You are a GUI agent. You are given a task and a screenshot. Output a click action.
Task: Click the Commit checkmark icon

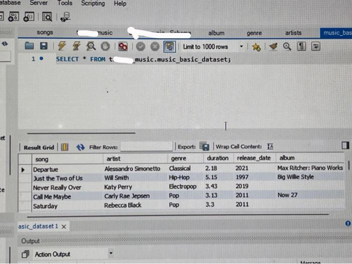click(x=140, y=46)
